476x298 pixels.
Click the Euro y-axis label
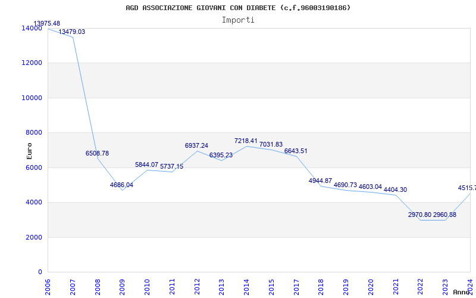(x=29, y=151)
